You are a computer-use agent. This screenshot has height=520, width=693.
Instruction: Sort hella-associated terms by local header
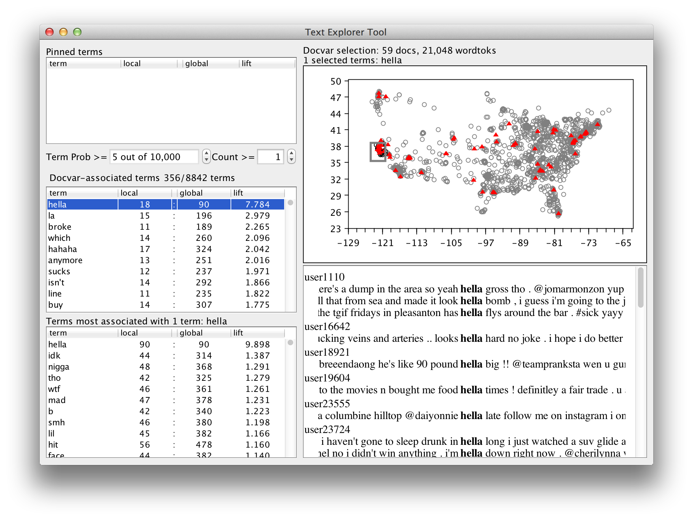[x=145, y=333]
